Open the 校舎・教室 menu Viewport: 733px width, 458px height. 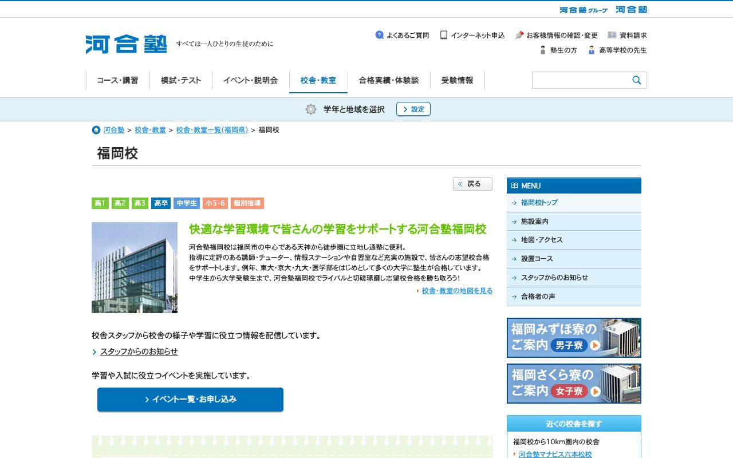(318, 80)
